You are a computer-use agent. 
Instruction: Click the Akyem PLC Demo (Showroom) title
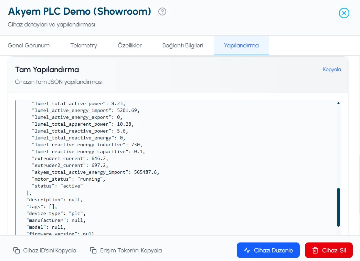point(80,11)
